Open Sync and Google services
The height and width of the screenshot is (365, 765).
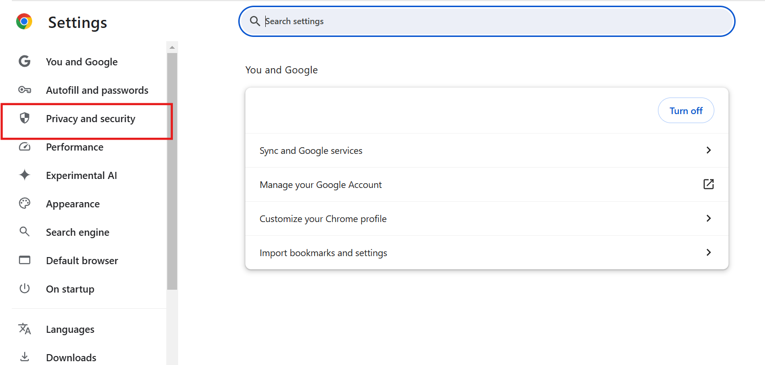(487, 151)
